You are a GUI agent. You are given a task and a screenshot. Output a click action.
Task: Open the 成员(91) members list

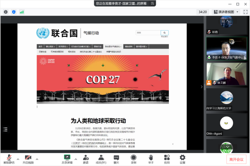[101, 159]
